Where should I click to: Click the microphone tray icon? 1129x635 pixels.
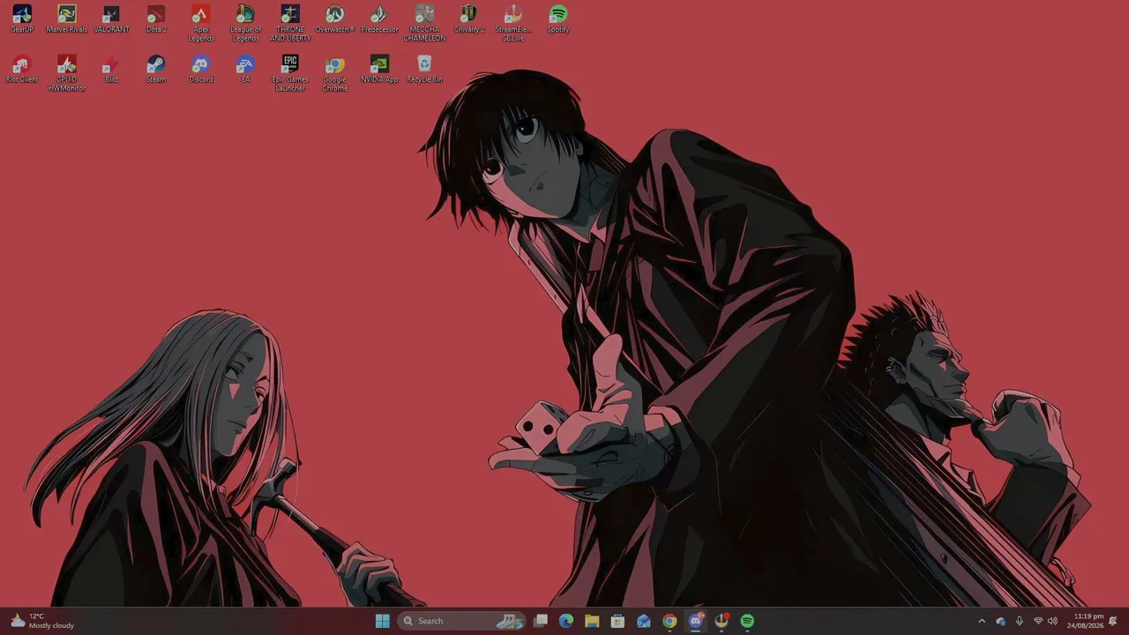pyautogui.click(x=1020, y=621)
